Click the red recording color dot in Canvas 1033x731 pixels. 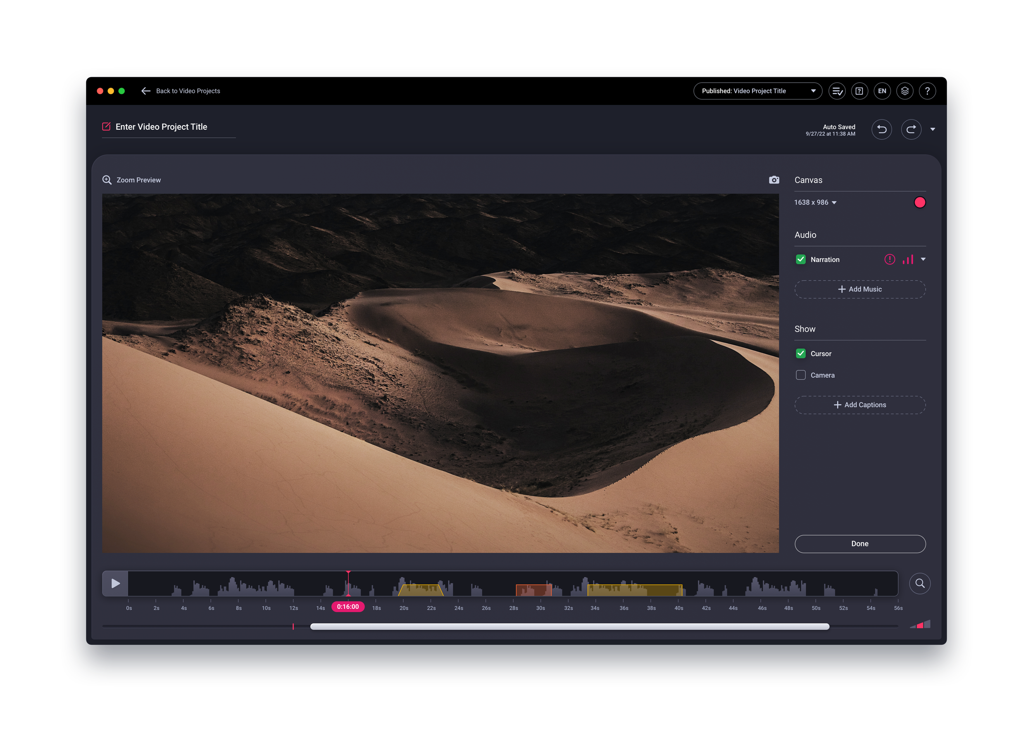(x=920, y=202)
